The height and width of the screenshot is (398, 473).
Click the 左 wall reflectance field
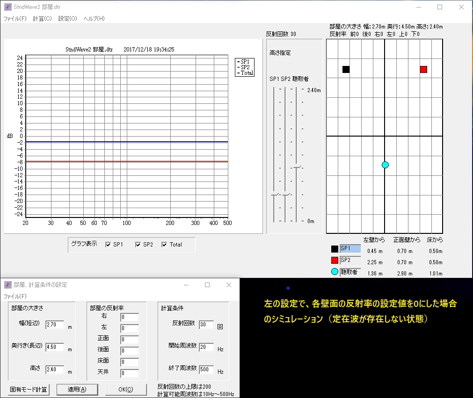(x=130, y=328)
